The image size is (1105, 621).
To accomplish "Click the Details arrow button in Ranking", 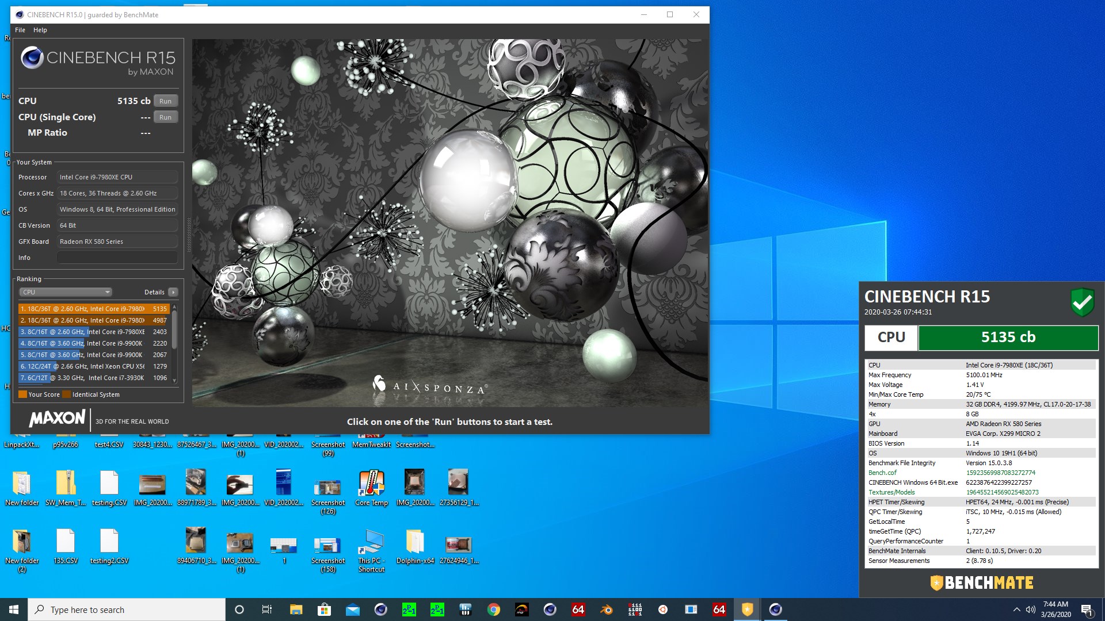I will [173, 292].
